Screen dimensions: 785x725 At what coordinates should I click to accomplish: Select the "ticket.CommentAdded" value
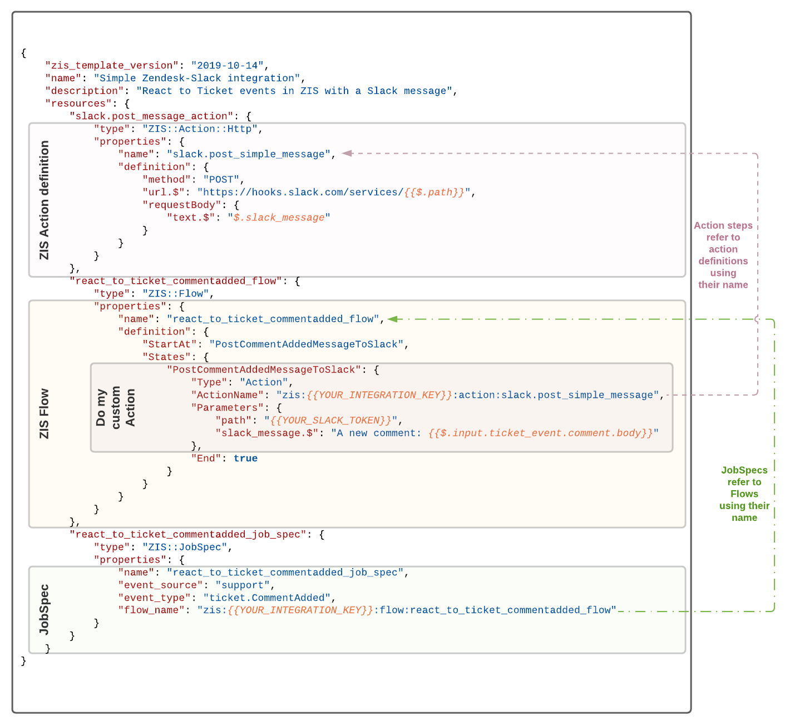pos(267,598)
